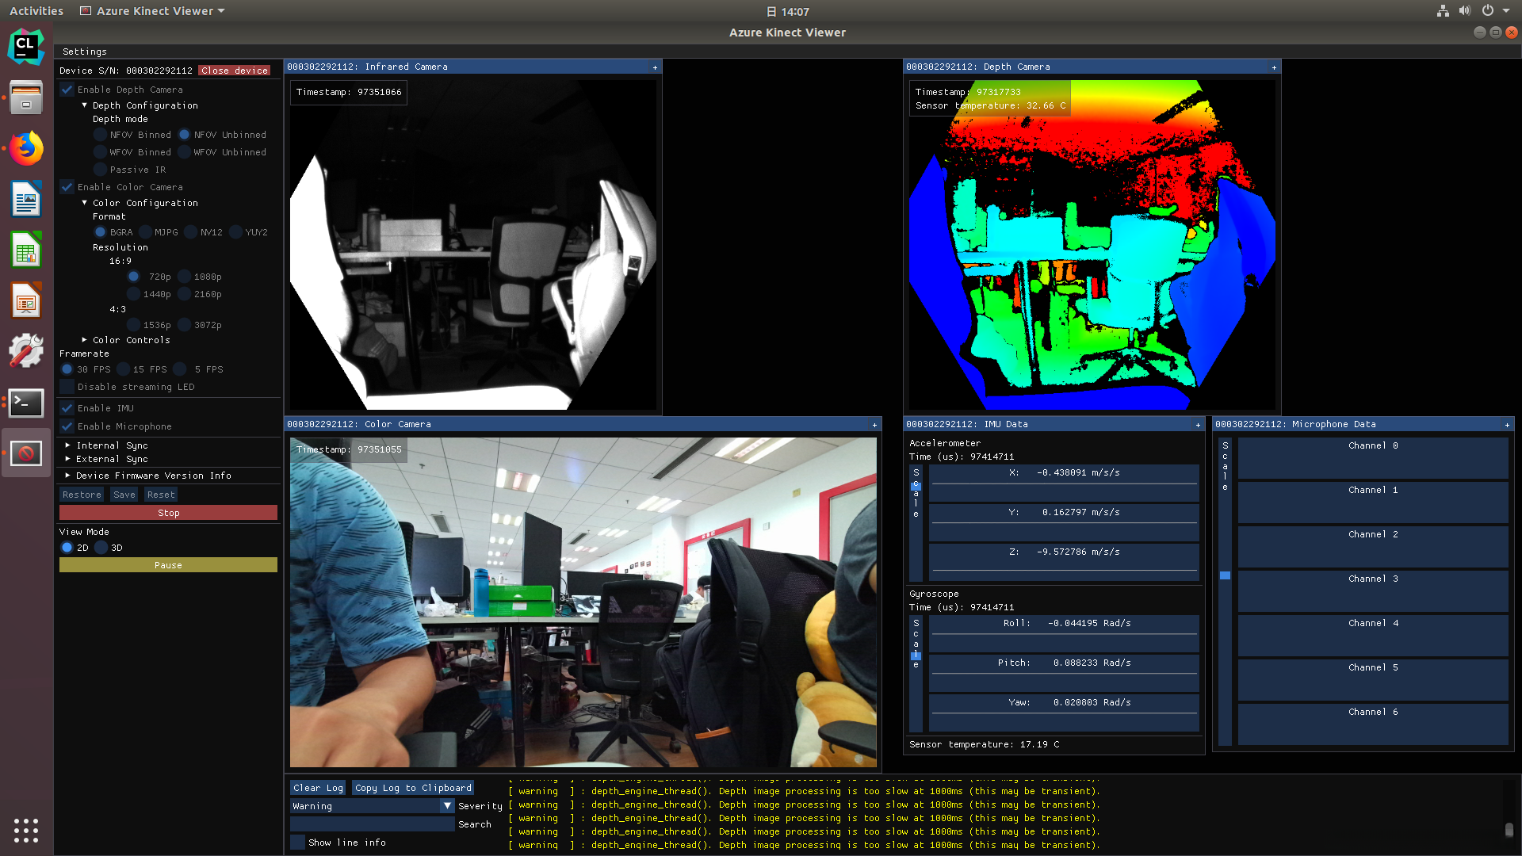
Task: Click the red Stop button
Action: [x=168, y=513]
